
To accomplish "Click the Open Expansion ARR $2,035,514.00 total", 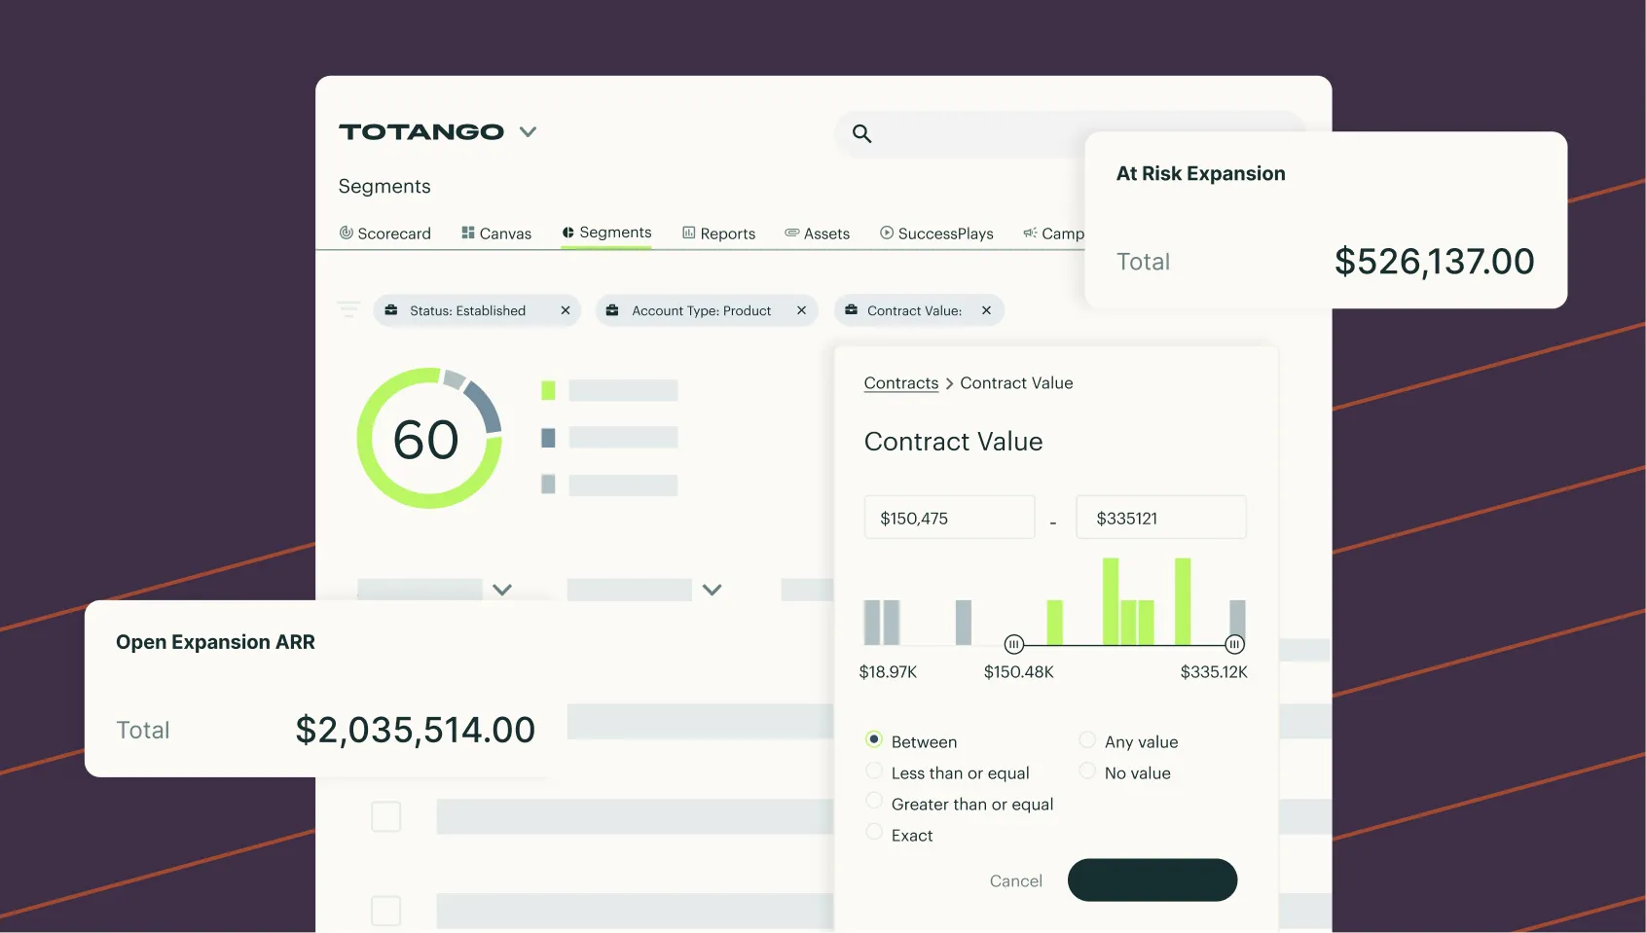I will (415, 730).
